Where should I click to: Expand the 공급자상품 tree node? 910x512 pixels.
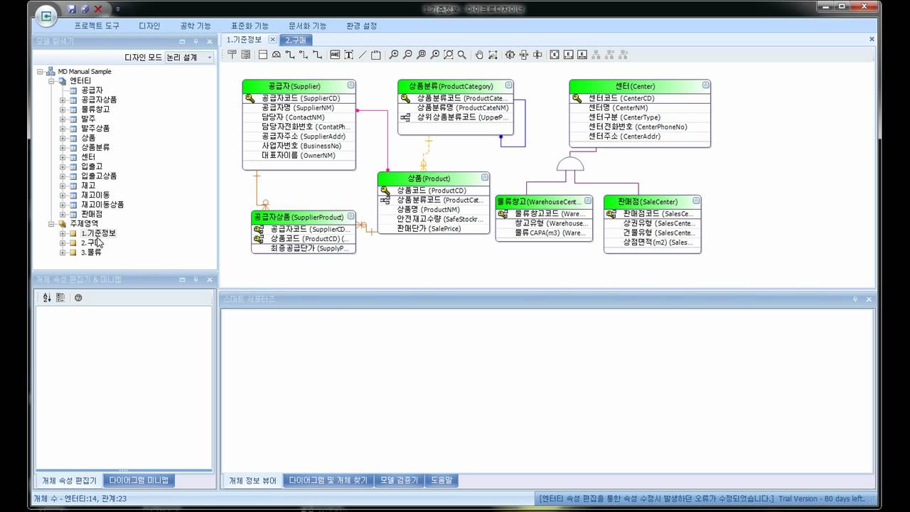pos(63,100)
